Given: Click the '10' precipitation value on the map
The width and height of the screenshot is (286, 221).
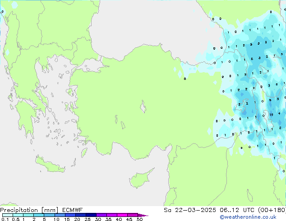Looking at the screenshot, I should (x=271, y=115).
